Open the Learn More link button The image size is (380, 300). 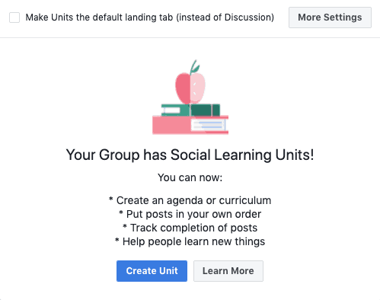pyautogui.click(x=228, y=271)
